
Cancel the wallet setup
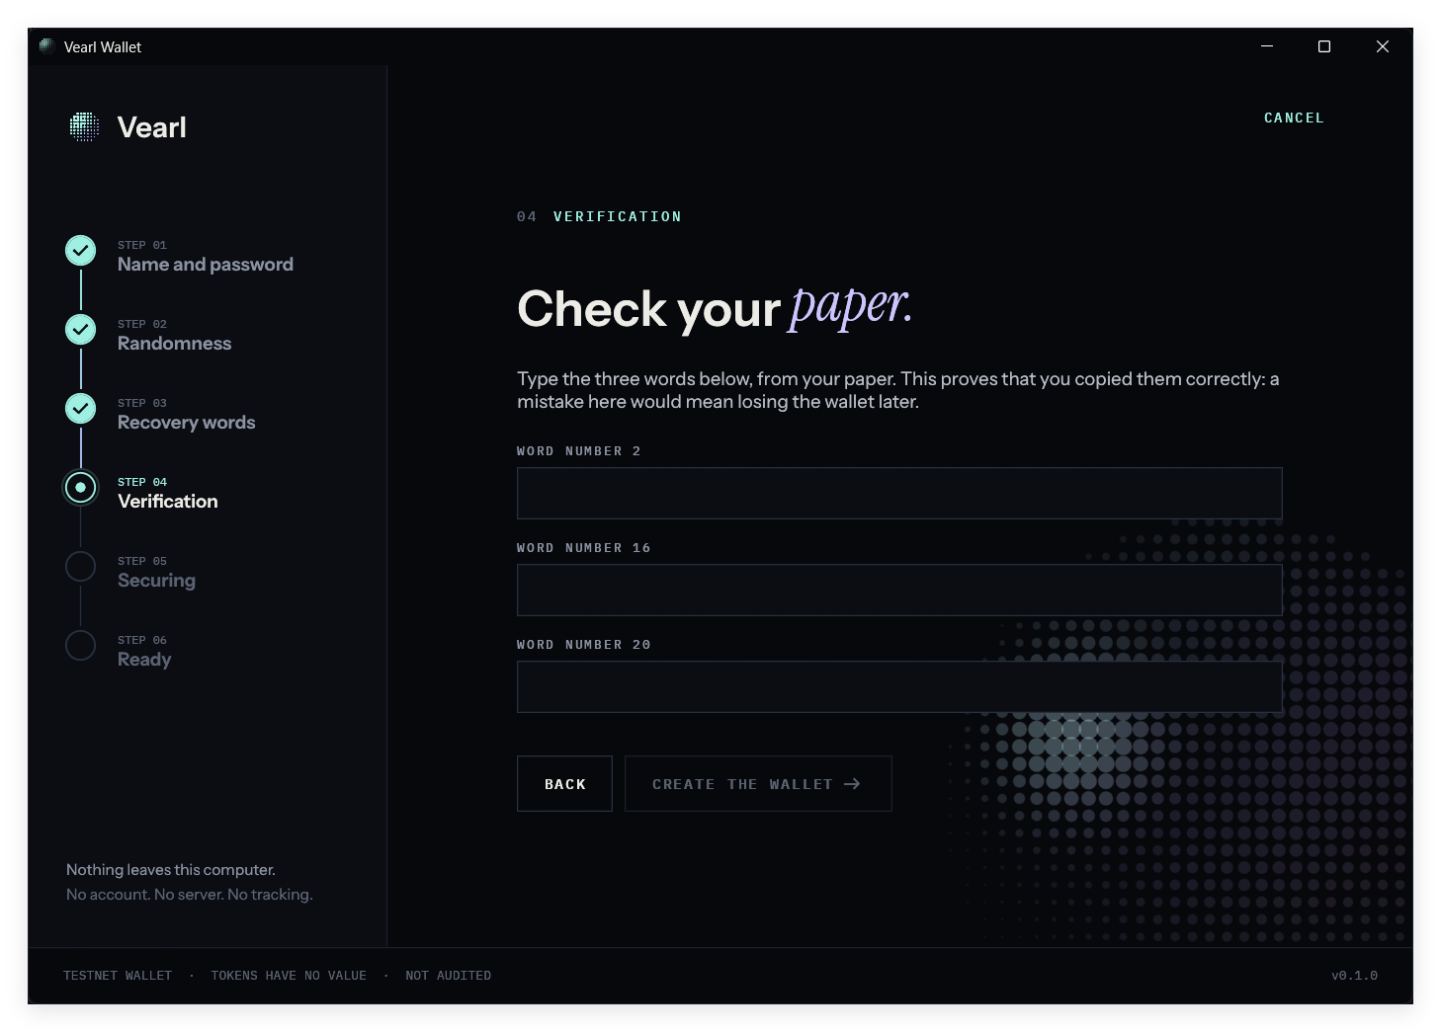1294,118
